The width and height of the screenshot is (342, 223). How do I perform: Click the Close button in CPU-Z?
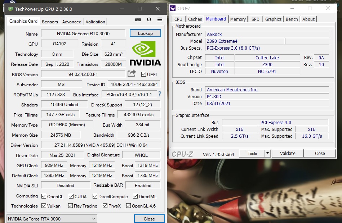point(320,153)
